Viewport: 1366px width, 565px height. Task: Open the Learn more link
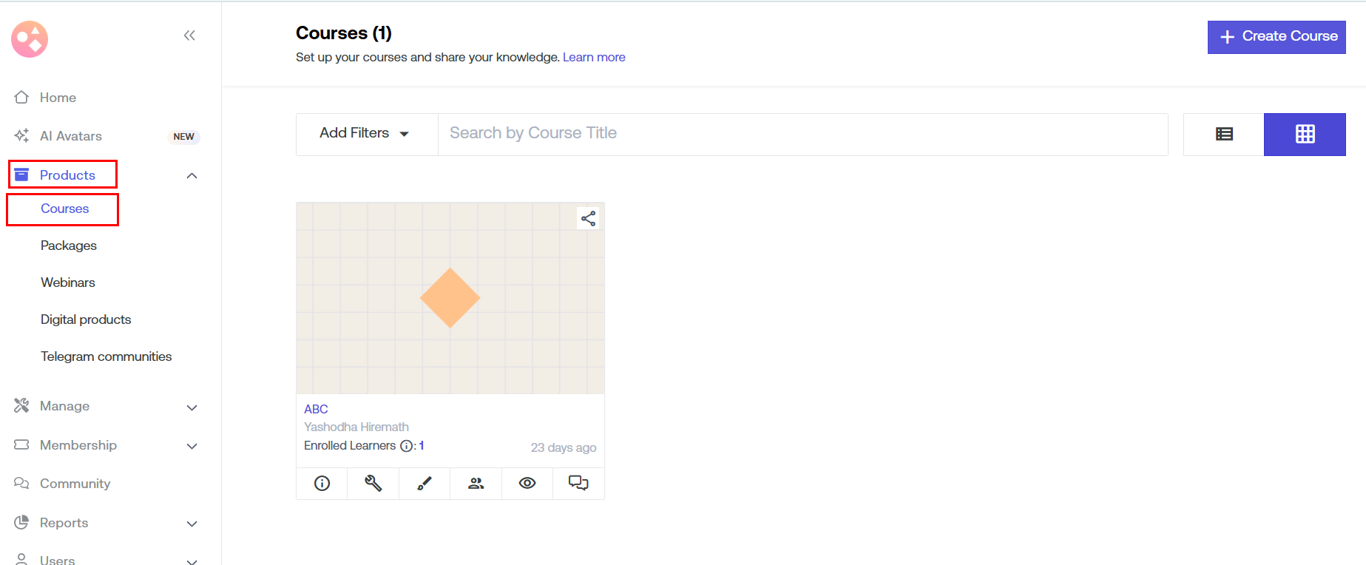click(594, 58)
